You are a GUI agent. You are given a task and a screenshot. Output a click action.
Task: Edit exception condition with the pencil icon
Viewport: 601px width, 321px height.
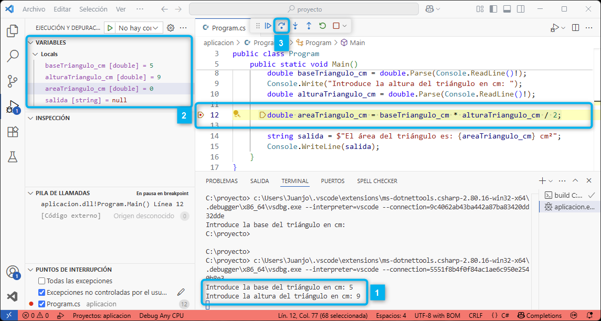point(181,292)
